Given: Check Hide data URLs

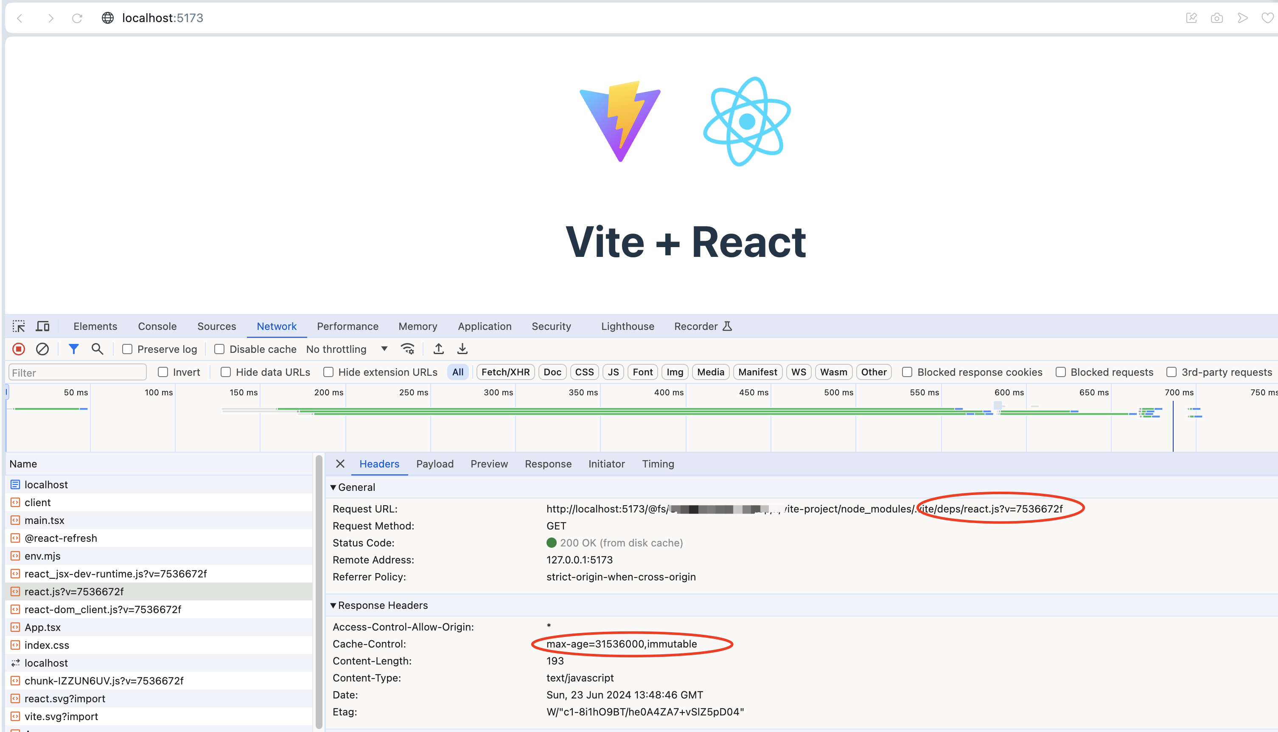Looking at the screenshot, I should tap(226, 372).
